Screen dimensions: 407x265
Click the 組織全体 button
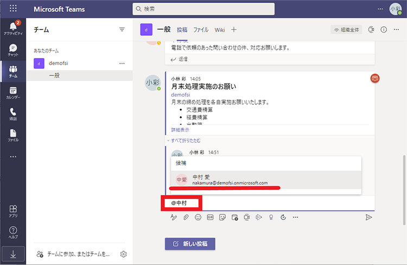[346, 30]
